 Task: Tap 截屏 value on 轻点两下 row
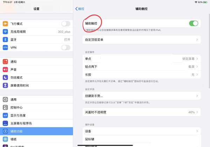click(191, 67)
